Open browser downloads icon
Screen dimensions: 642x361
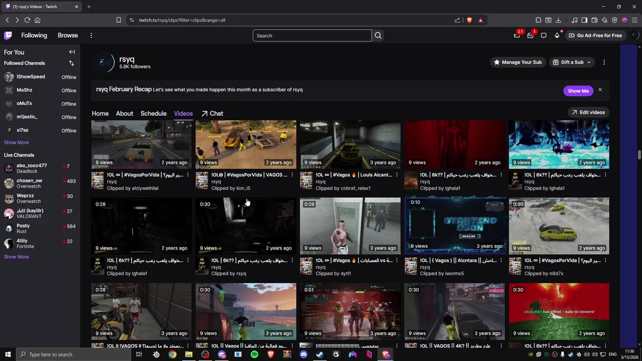click(558, 20)
